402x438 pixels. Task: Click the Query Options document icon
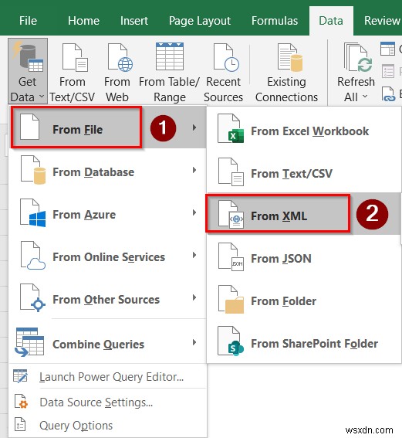point(20,425)
